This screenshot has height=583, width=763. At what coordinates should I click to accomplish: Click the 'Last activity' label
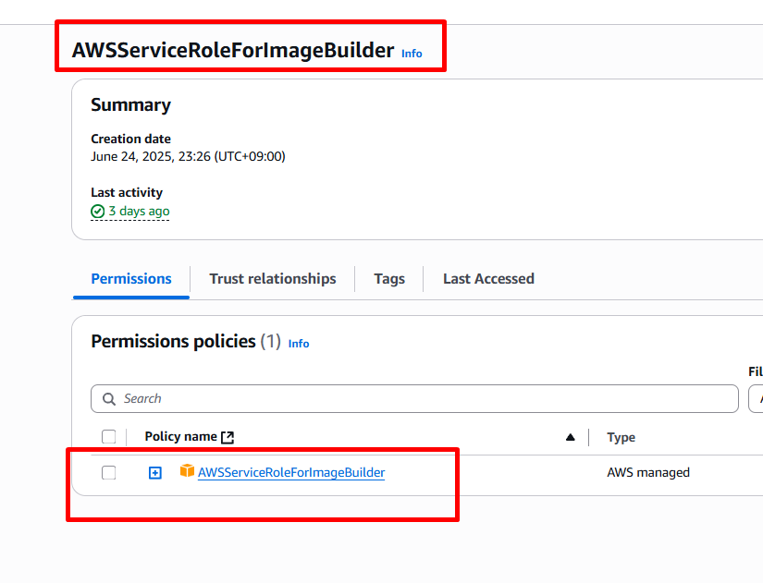click(x=127, y=192)
